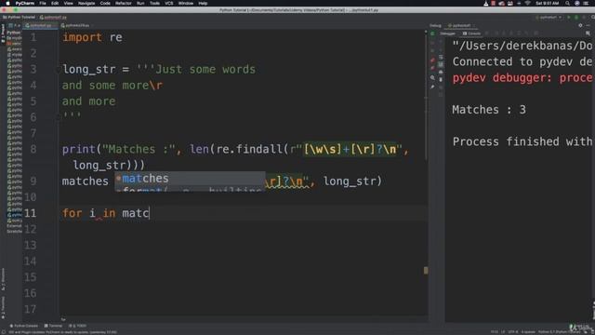Open the Run menu
The height and width of the screenshot is (335, 595).
pos(140,3)
